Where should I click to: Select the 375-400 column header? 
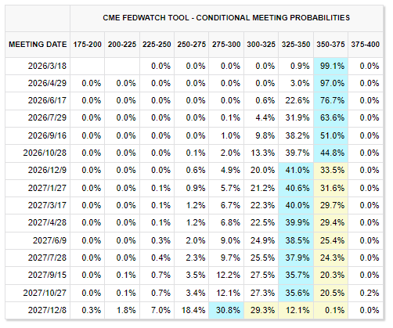(x=365, y=45)
